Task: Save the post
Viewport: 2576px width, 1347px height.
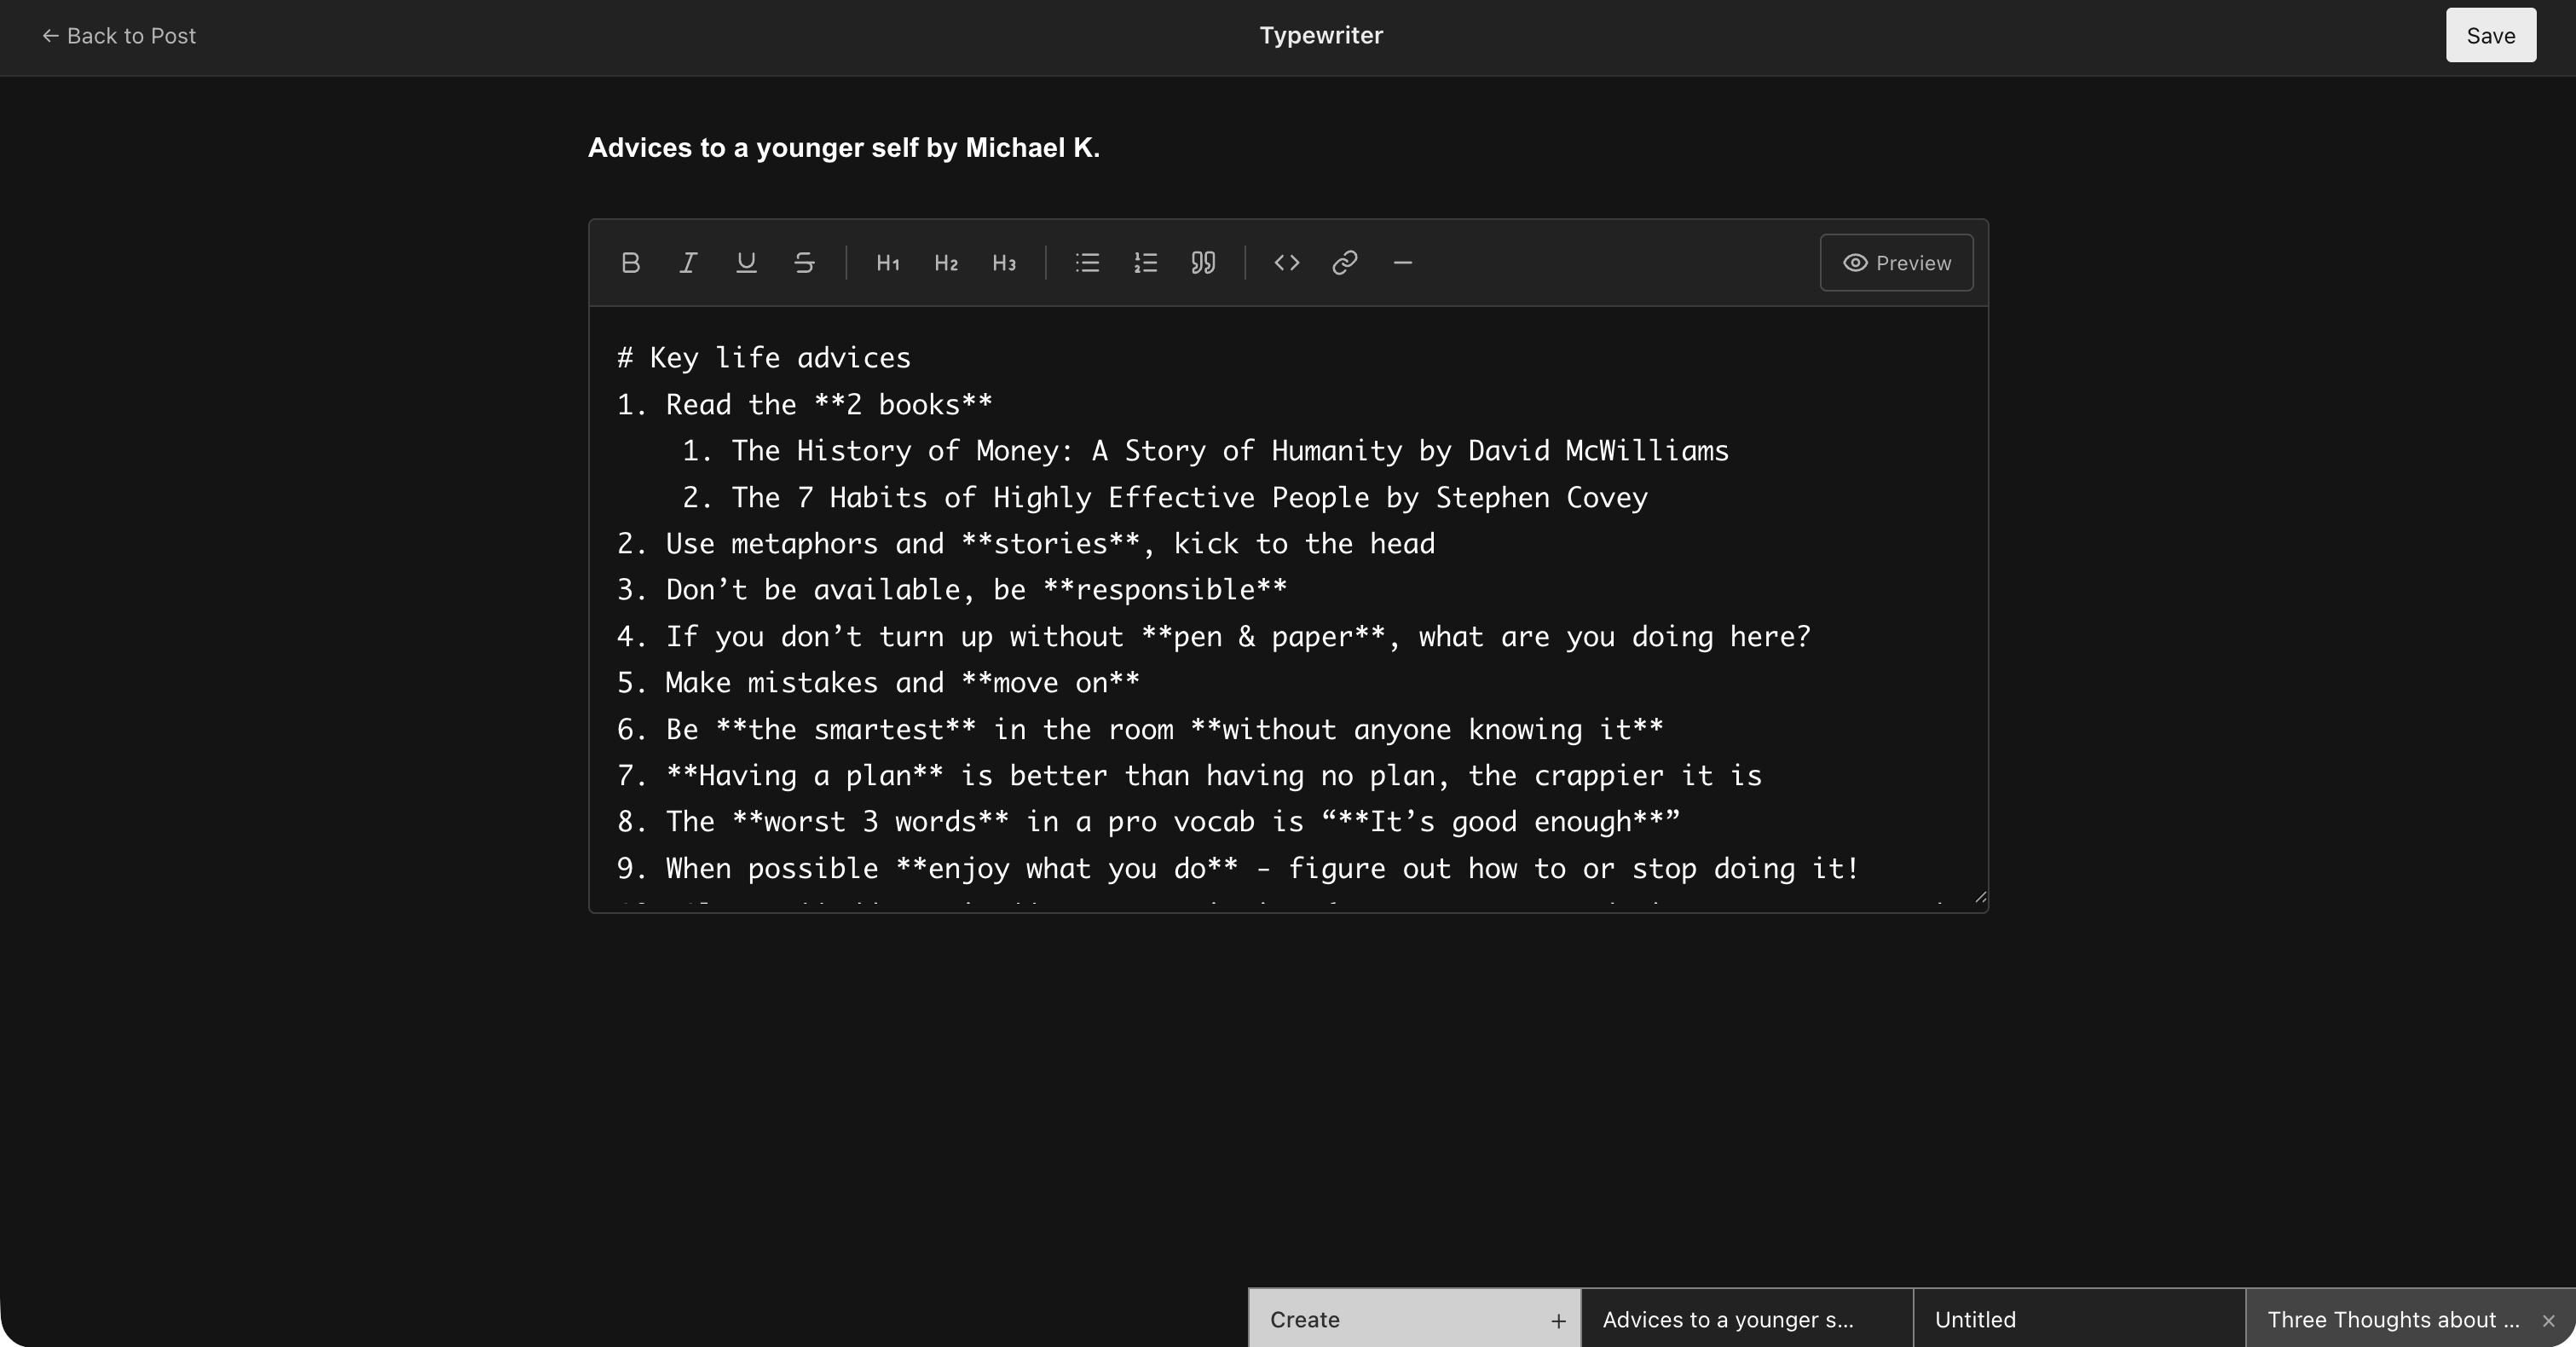Action: click(2490, 36)
